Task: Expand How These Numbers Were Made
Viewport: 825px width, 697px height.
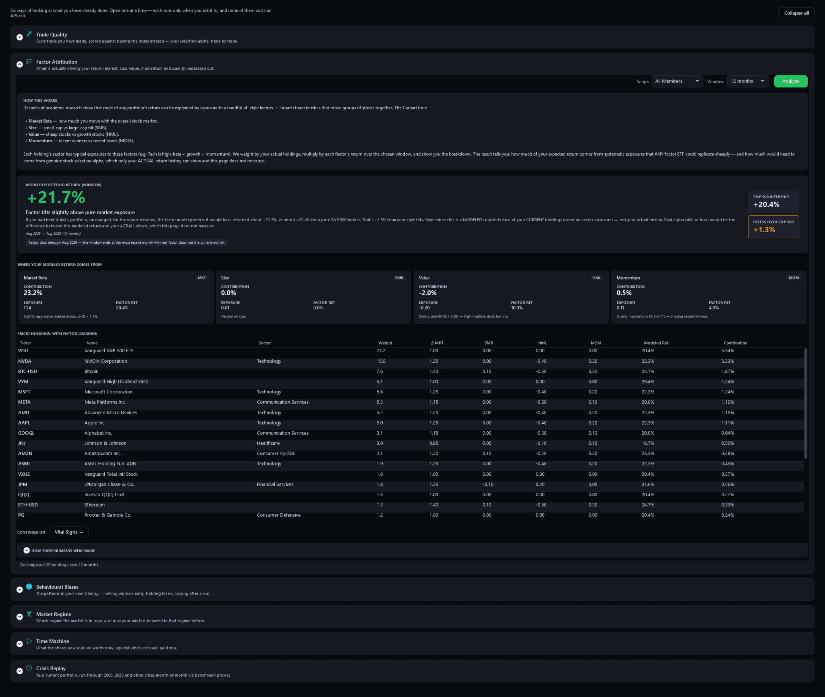Action: (x=26, y=550)
